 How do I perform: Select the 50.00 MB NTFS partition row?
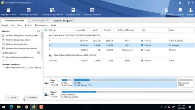121,41
